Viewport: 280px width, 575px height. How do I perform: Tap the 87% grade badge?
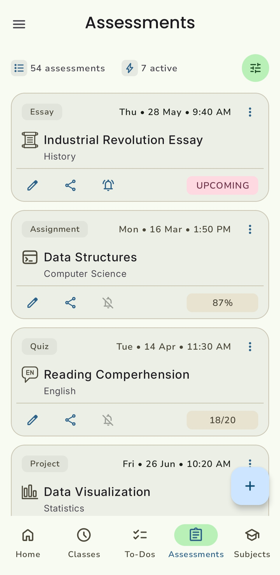click(222, 303)
